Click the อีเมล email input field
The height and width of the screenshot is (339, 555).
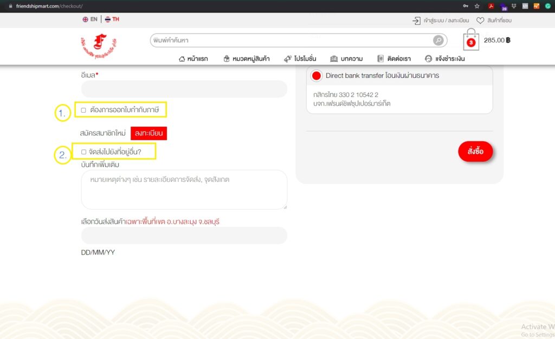coord(184,89)
